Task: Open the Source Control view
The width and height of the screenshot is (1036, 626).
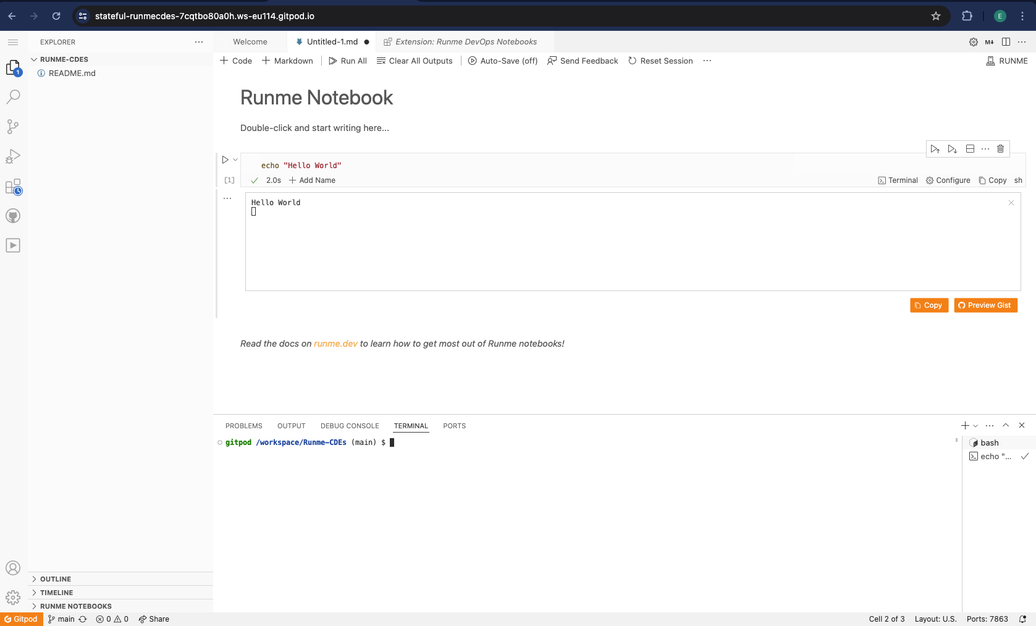Action: coord(13,127)
